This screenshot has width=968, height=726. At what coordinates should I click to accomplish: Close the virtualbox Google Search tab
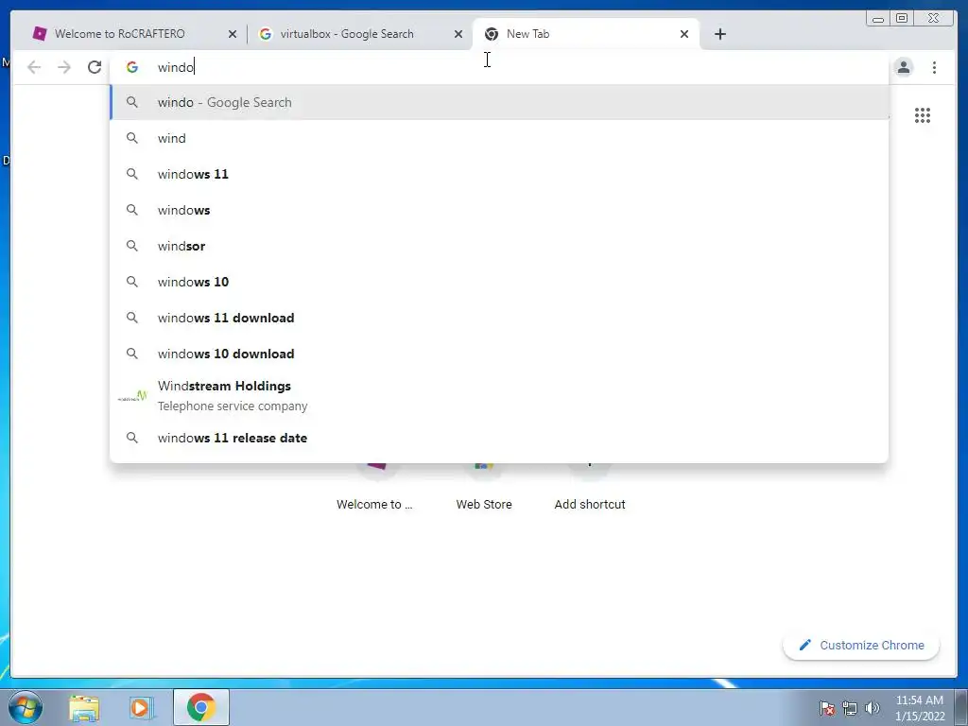458,34
